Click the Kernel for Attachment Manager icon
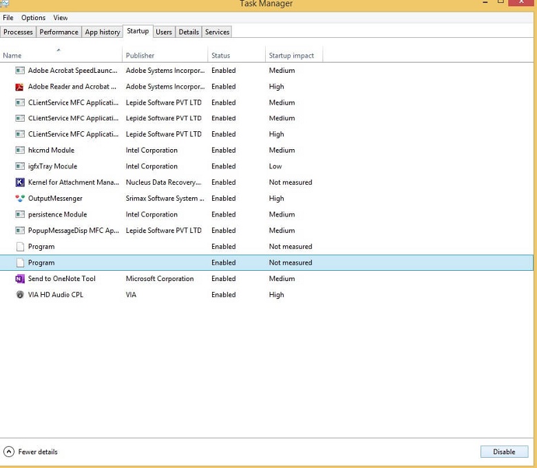The height and width of the screenshot is (468, 537). (20, 182)
